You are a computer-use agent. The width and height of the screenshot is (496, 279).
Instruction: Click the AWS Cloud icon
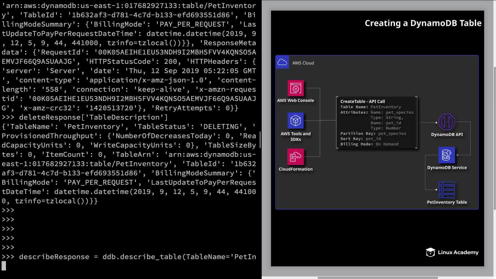pos(282,62)
